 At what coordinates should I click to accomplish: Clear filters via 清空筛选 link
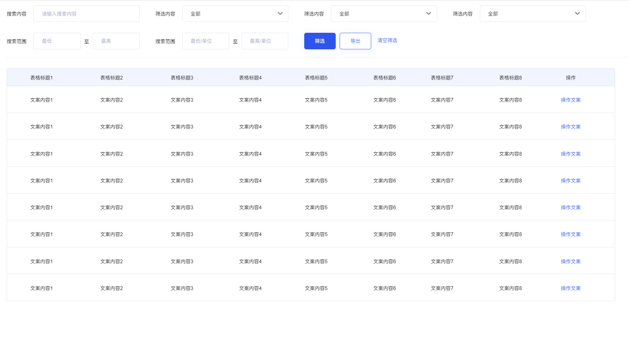pos(387,40)
